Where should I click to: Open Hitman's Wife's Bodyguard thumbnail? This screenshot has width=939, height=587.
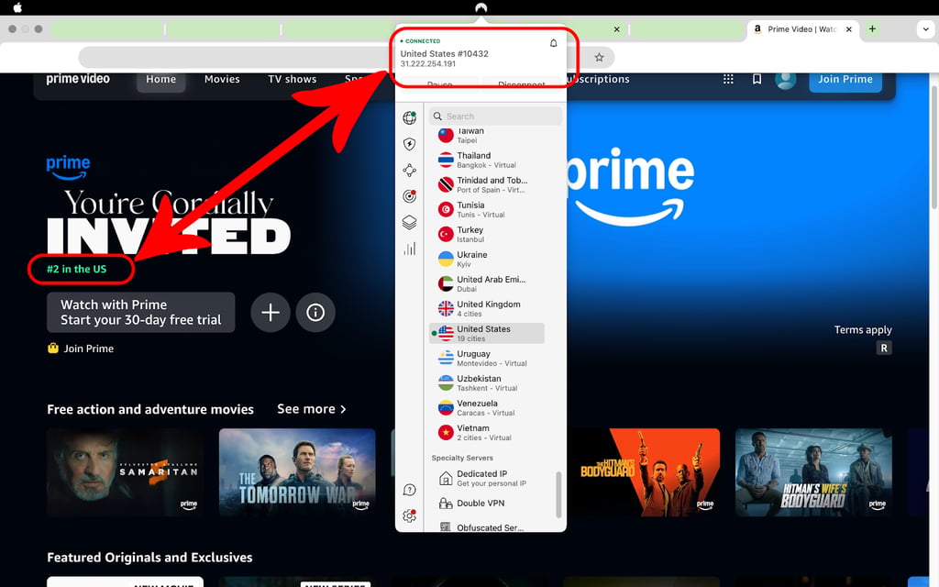(813, 472)
